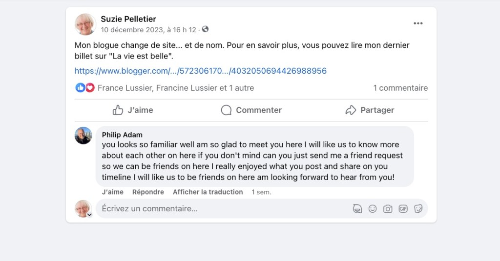
Task: Click Afficher la traduction on comment
Action: 208,192
